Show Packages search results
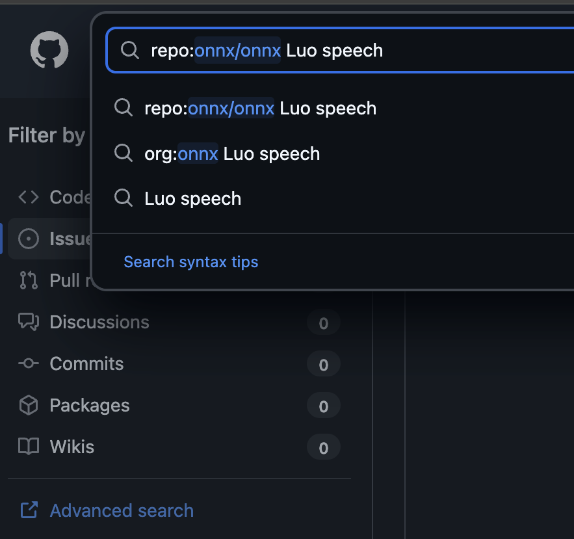 (x=90, y=405)
